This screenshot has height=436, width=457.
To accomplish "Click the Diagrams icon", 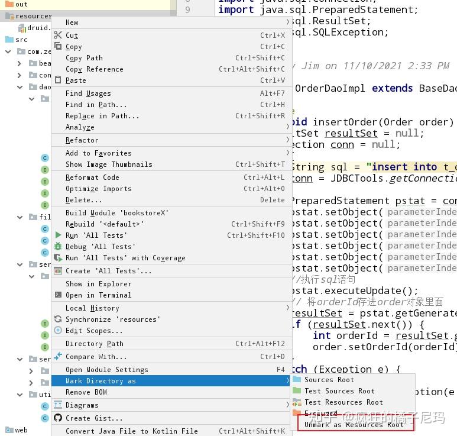I will 58,405.
